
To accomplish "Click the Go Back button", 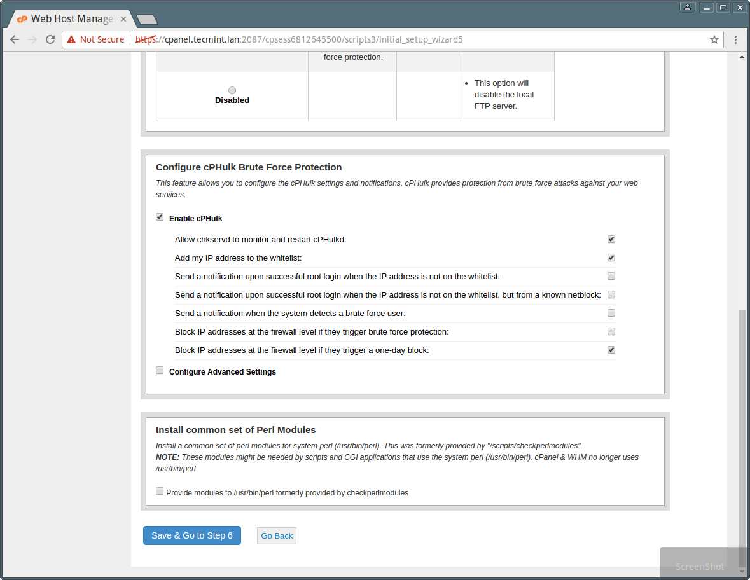I will pyautogui.click(x=277, y=536).
